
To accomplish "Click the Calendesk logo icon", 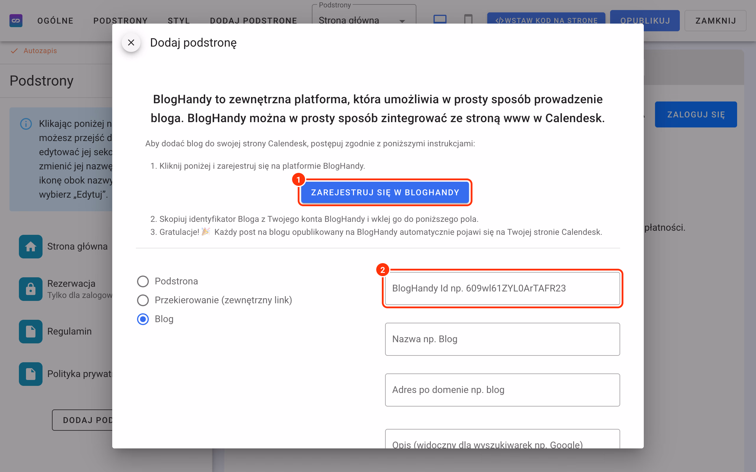I will pos(16,21).
